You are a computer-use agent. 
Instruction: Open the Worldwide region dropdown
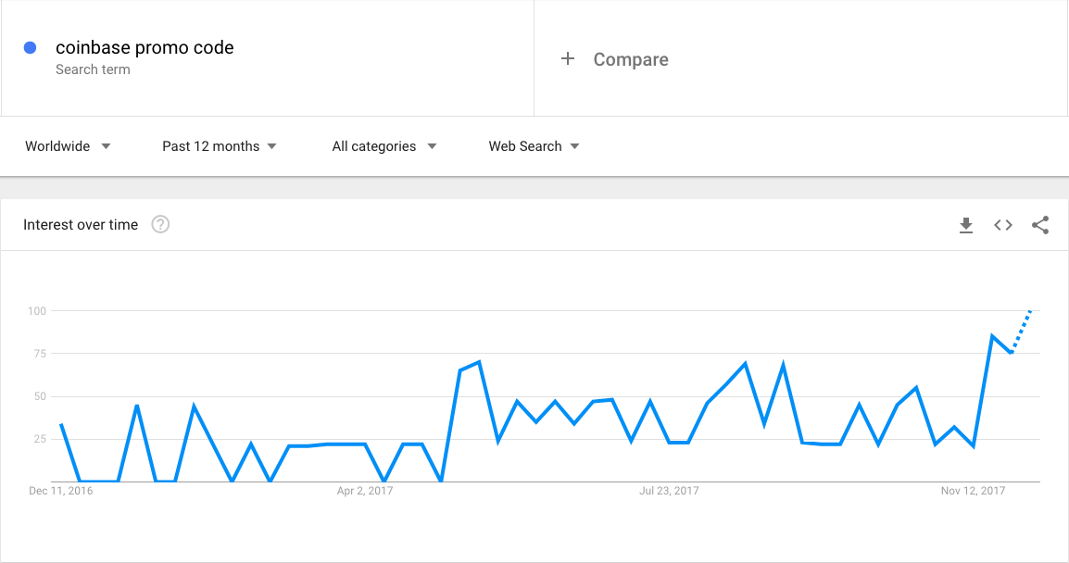click(x=68, y=146)
